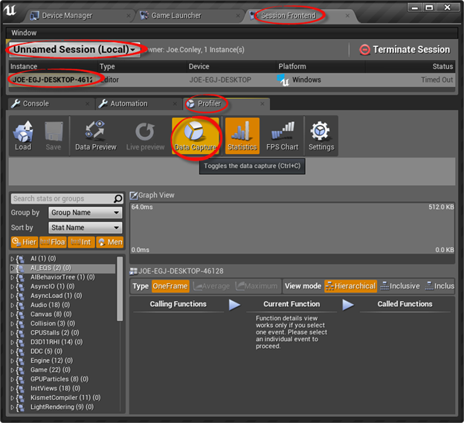The image size is (464, 423).
Task: Expand the AsyncIO group
Action: (x=13, y=287)
